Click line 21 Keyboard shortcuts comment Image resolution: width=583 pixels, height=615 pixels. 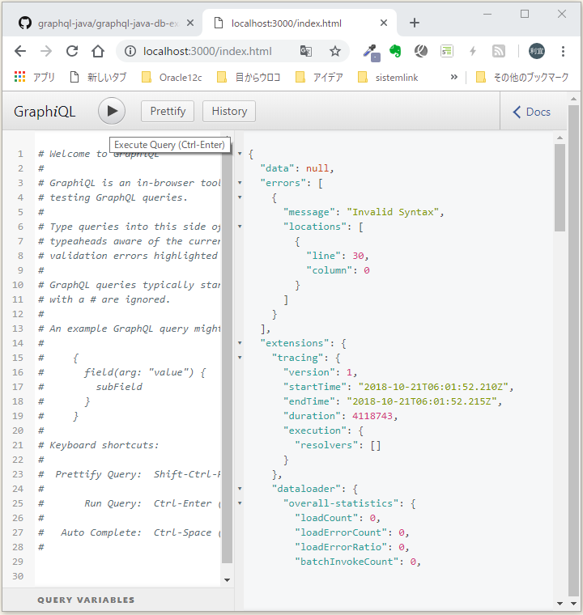[98, 445]
